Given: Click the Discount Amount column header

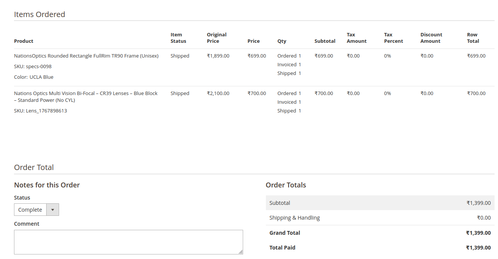Looking at the screenshot, I should coord(431,38).
